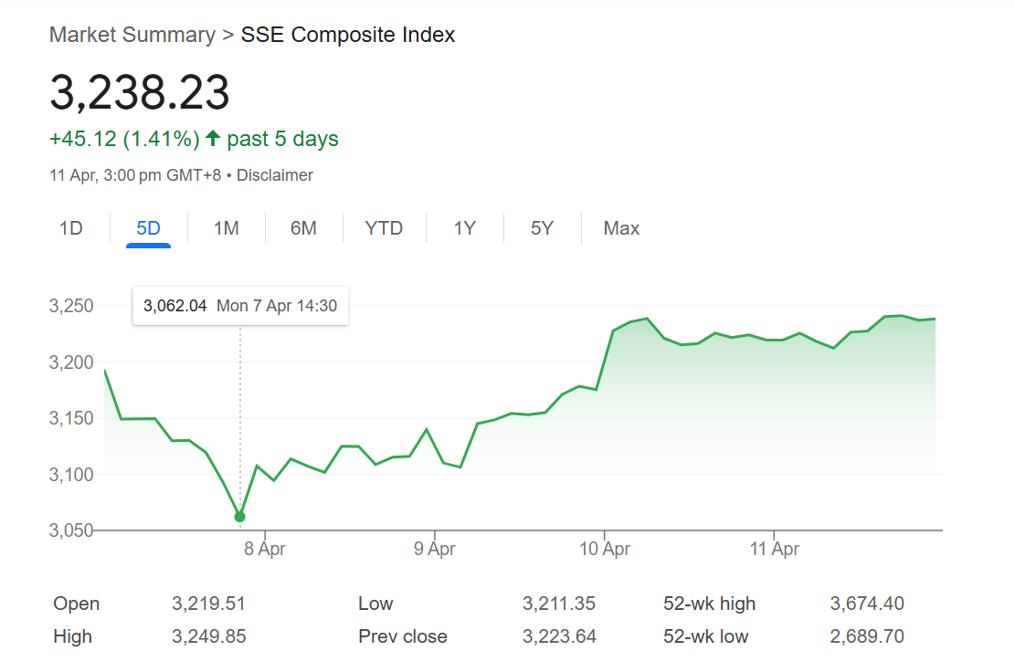Open the Disclaimer link
The image size is (1015, 672).
(x=275, y=175)
